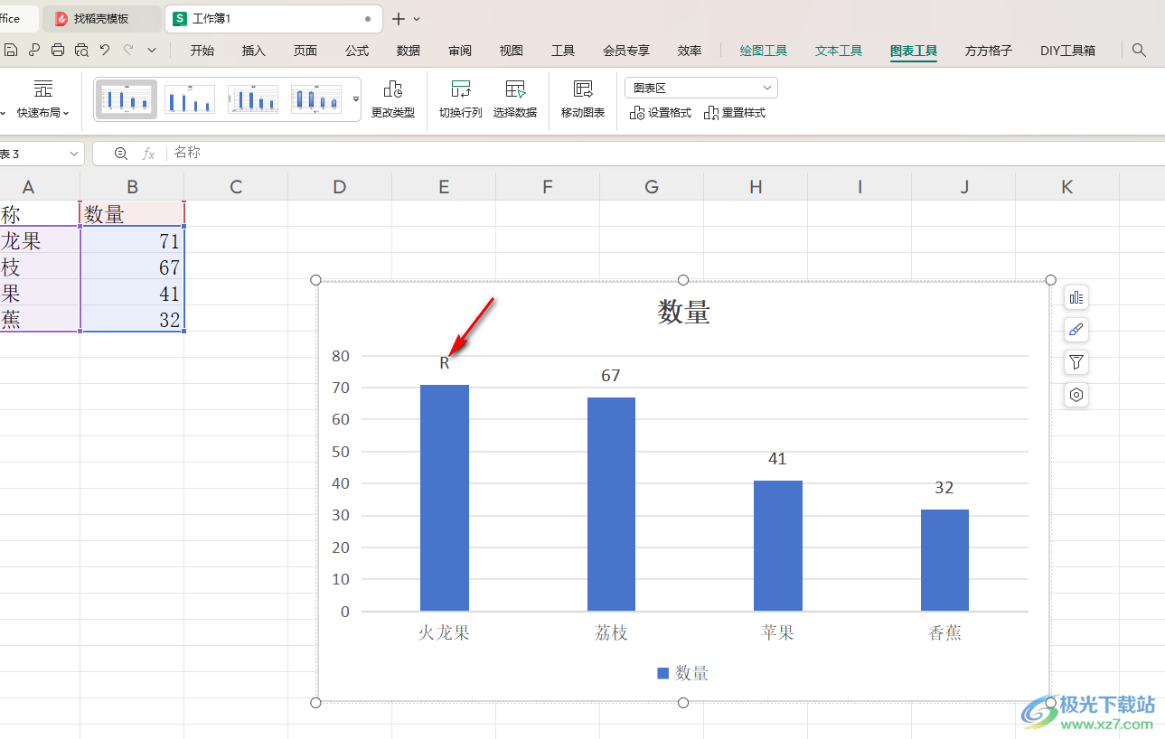Expand the chart styles gallery

[356, 98]
